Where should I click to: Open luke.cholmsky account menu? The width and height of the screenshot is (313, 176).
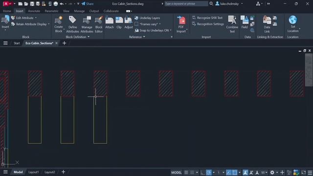pos(229,3)
